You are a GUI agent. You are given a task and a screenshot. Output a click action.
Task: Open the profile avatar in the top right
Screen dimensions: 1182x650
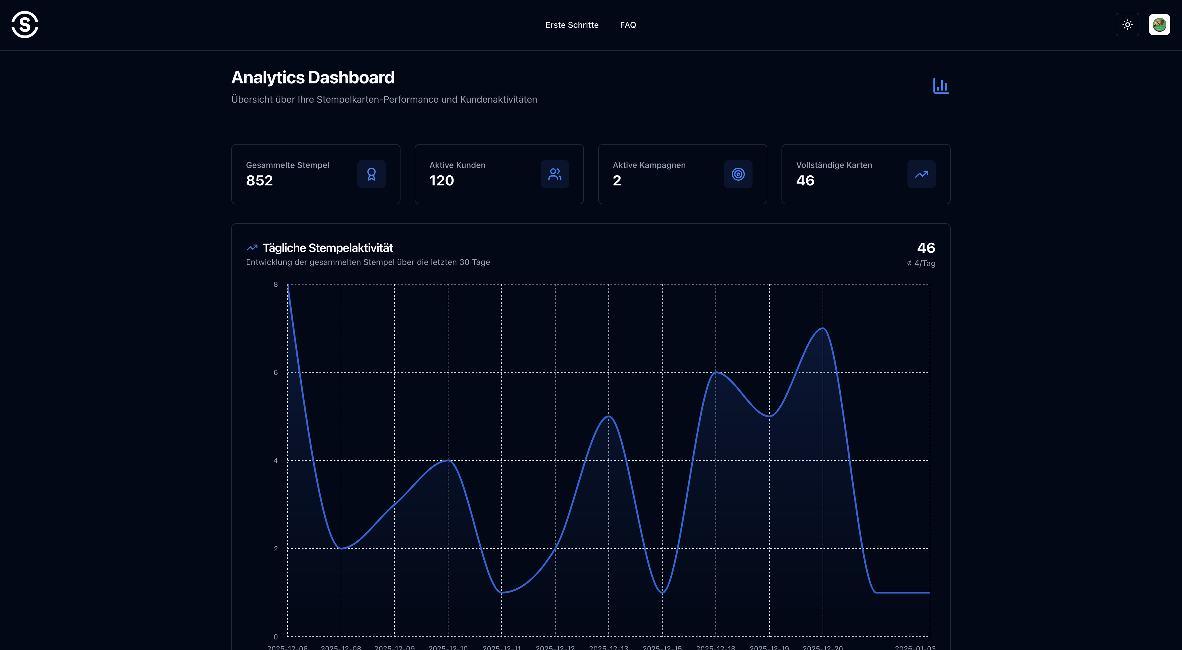(1159, 24)
